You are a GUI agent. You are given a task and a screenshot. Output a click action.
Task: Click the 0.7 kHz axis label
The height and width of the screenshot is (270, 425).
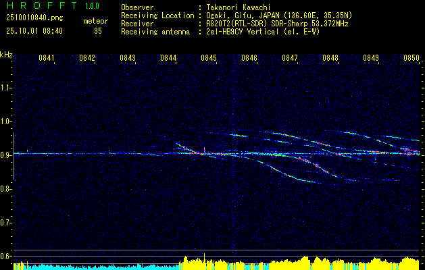click(5, 223)
